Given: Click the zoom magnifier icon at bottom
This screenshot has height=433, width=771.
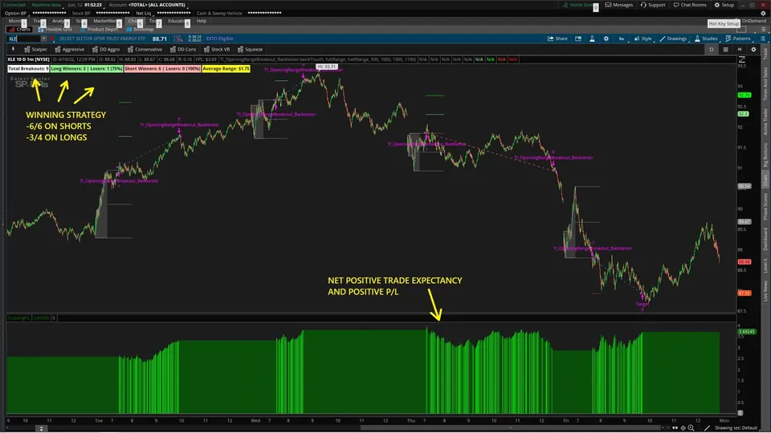Looking at the screenshot, I should pos(691,428).
